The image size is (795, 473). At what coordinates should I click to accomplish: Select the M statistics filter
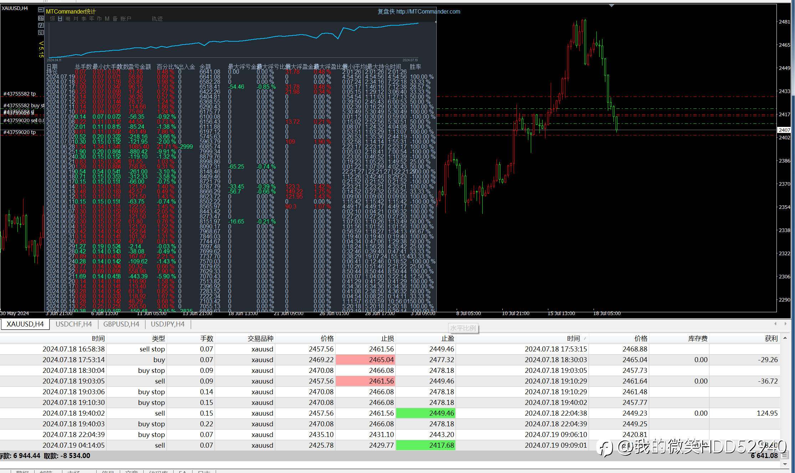point(107,19)
